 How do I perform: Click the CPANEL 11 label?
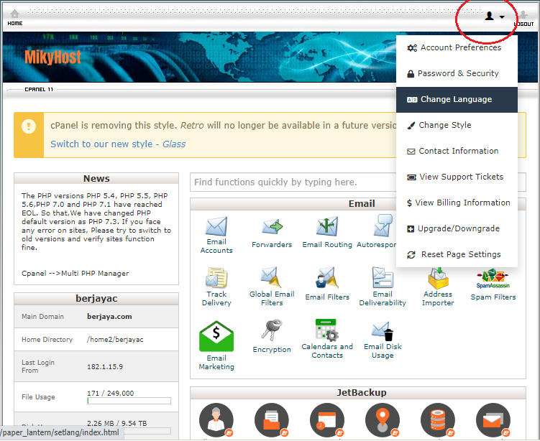39,90
